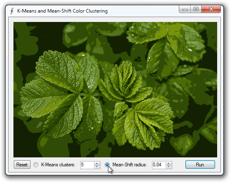This screenshot has height=183, width=231.
Task: Click the window title bar text
Action: (x=62, y=11)
